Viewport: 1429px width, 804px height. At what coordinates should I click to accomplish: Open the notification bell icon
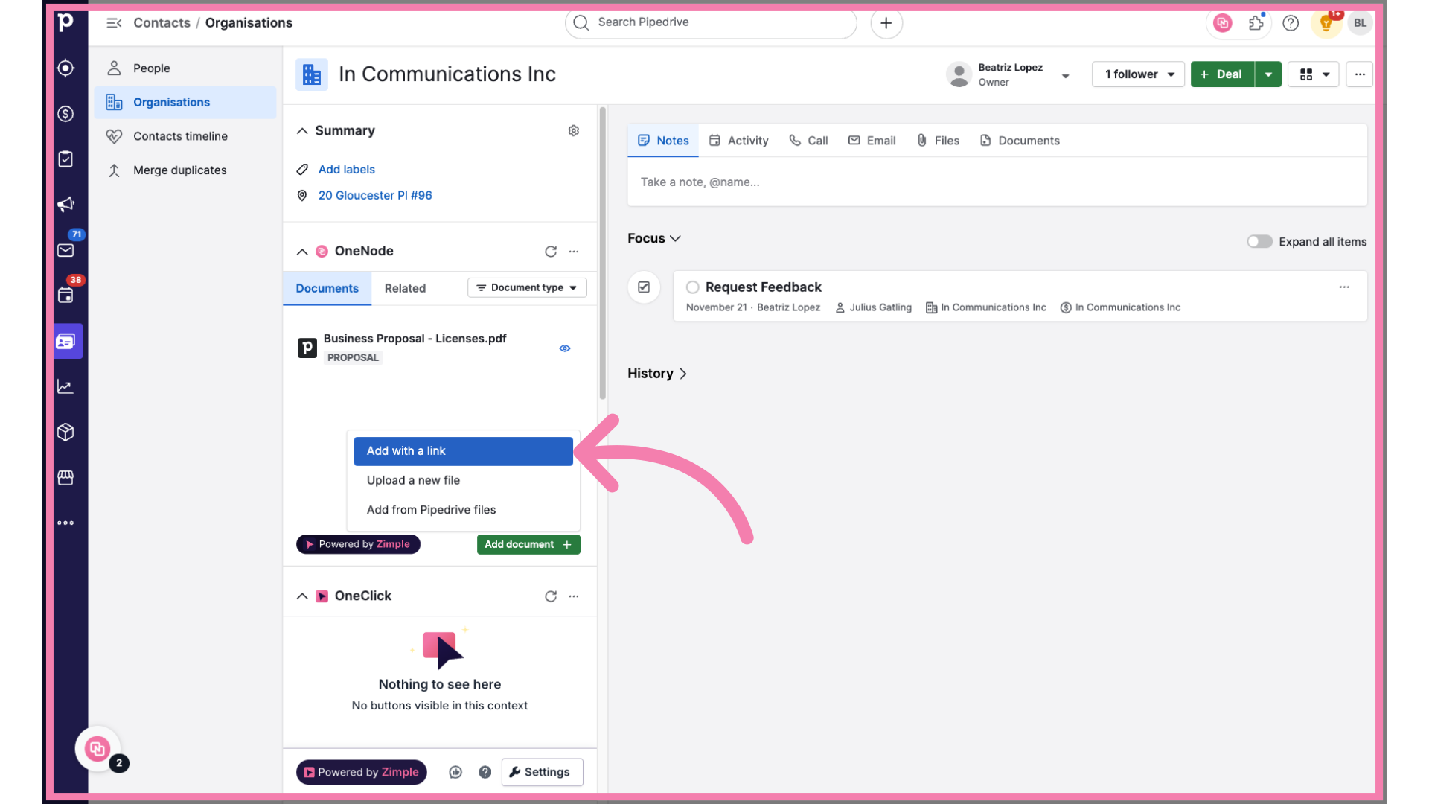[1325, 22]
